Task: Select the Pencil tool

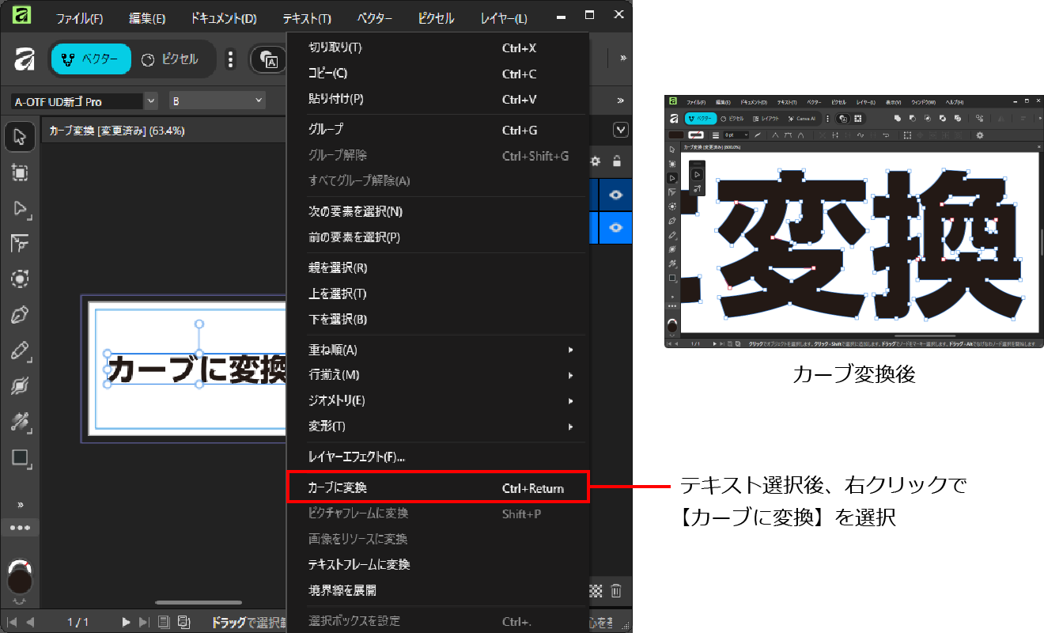Action: point(20,351)
